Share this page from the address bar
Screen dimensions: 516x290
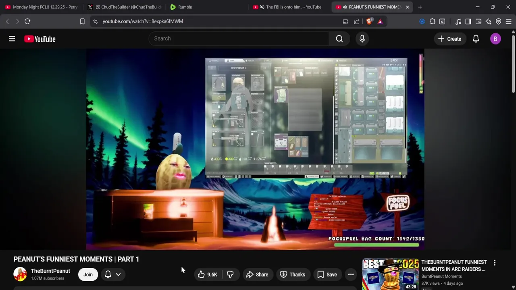357,21
